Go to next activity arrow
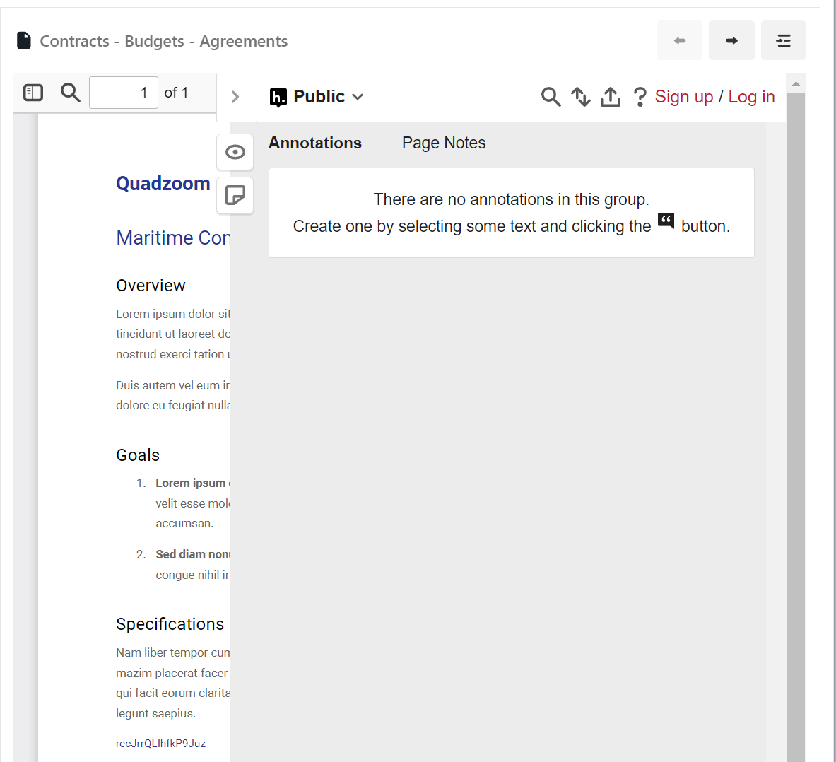 click(731, 40)
